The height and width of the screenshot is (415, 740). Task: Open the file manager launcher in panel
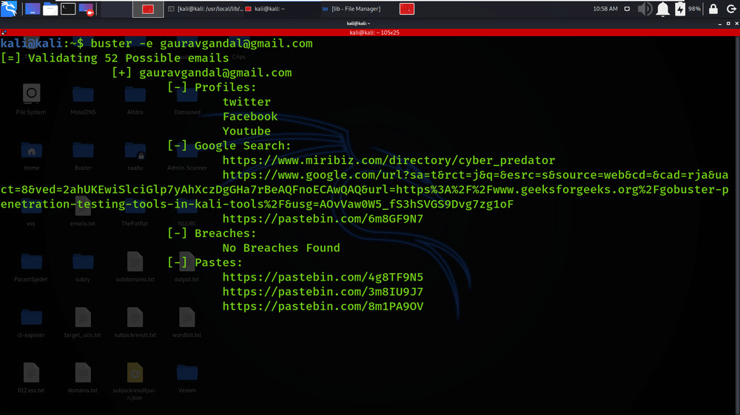pos(50,9)
